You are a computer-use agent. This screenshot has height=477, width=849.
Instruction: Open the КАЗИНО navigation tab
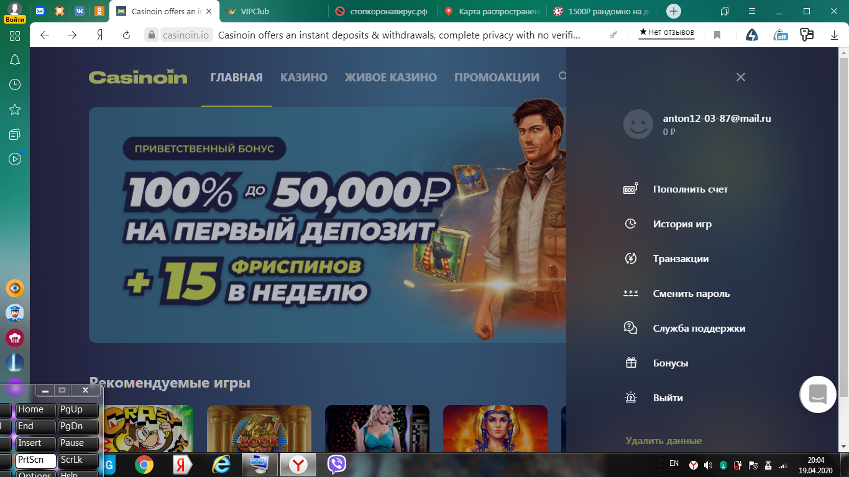point(304,78)
